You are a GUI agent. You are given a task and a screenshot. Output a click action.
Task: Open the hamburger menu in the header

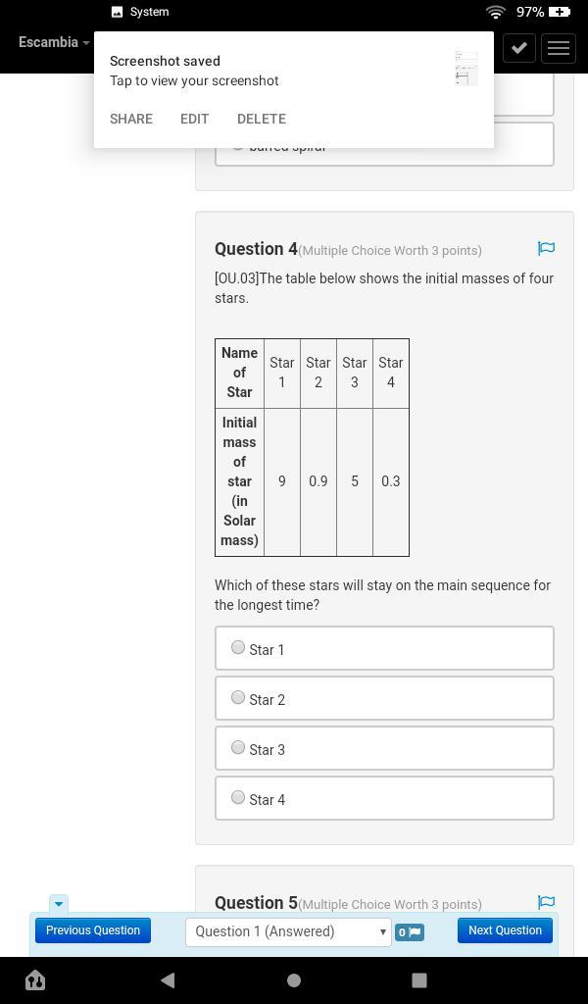559,47
